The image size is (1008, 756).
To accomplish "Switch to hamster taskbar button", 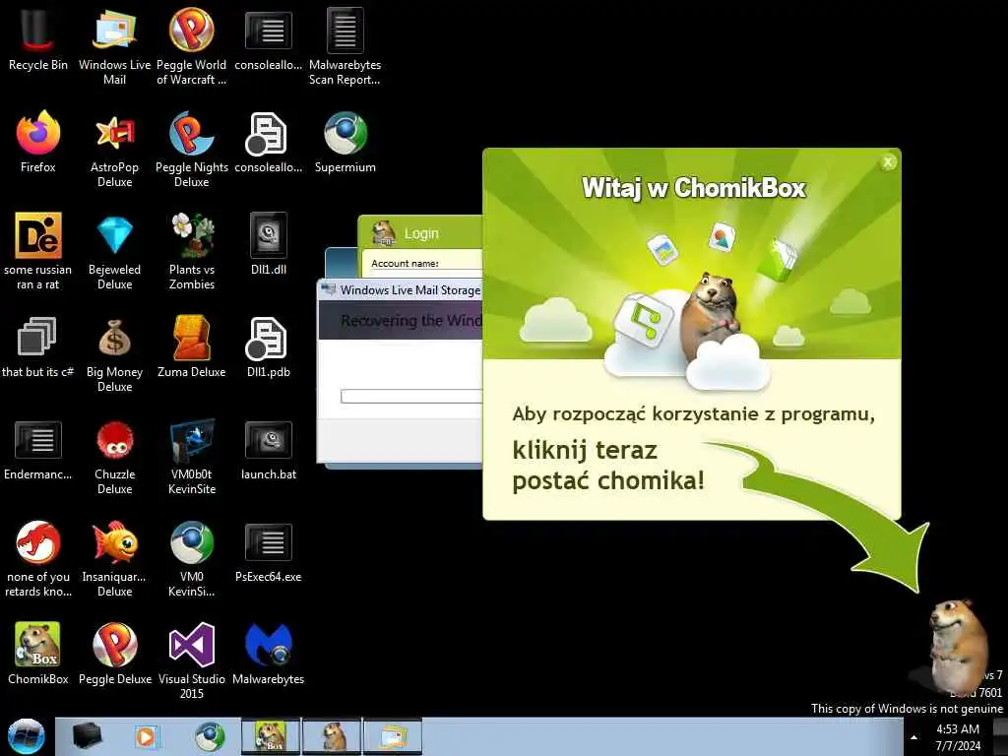I will pyautogui.click(x=333, y=736).
